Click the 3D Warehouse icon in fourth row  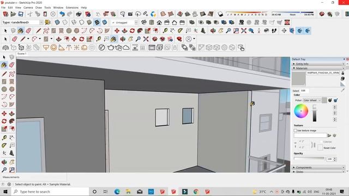(x=155, y=39)
